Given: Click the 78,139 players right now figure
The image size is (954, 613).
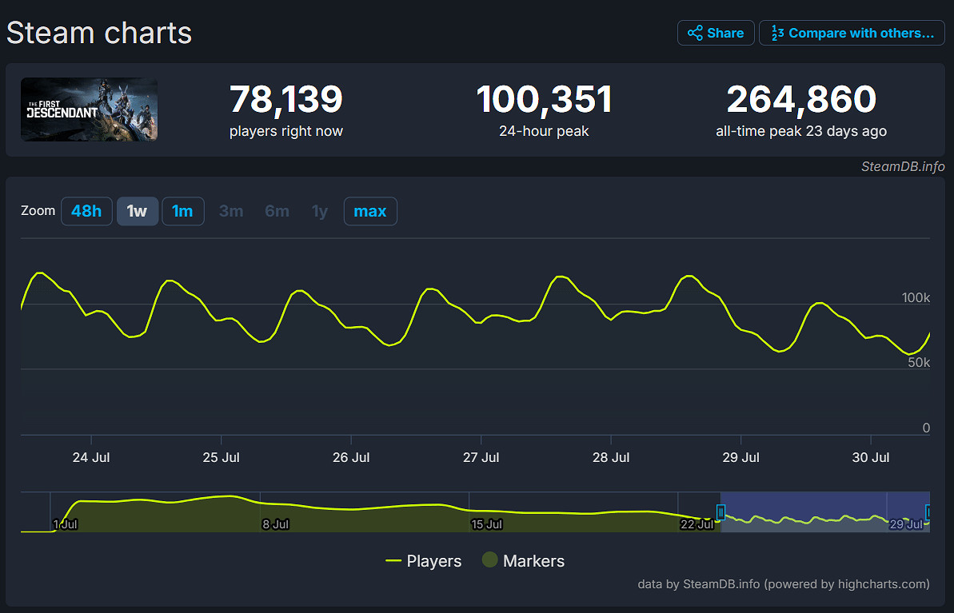Looking at the screenshot, I should 285,100.
